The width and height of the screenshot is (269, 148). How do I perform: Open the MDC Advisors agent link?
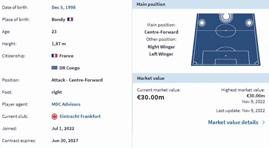tap(66, 104)
